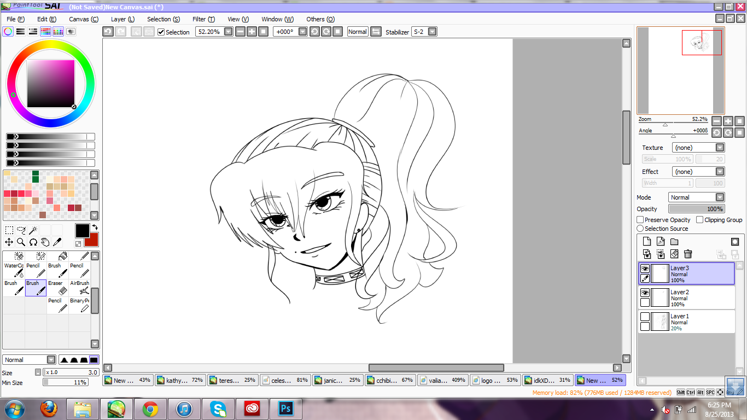Viewport: 747px width, 420px height.
Task: Click the layer mask button
Action: pos(735,242)
